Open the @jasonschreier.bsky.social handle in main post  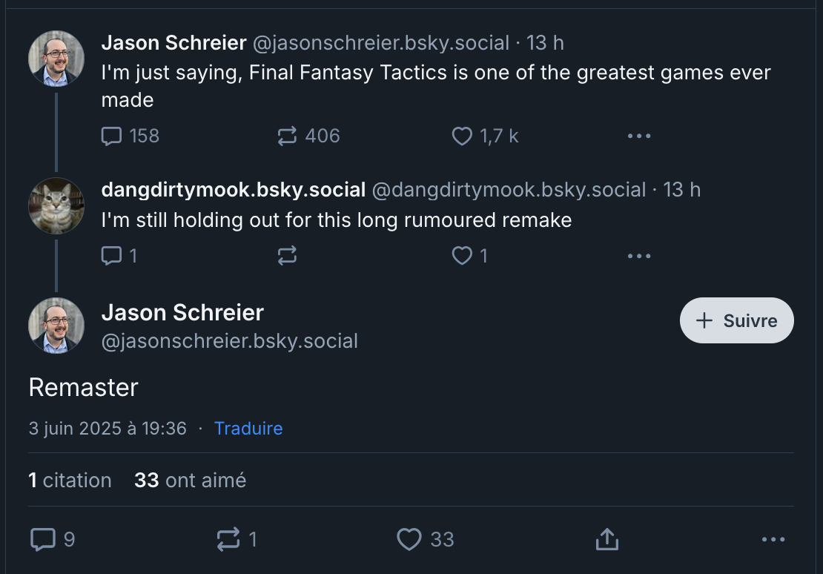(x=230, y=341)
